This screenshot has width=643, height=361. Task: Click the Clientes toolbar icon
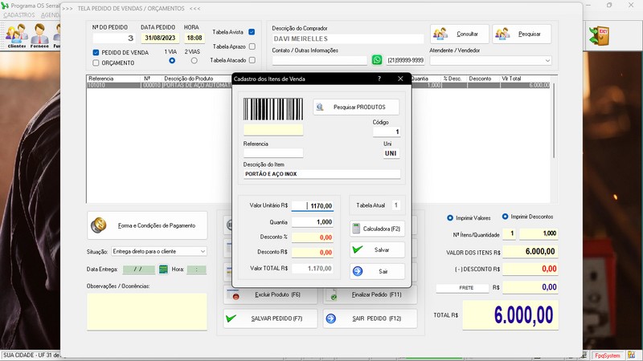16,35
